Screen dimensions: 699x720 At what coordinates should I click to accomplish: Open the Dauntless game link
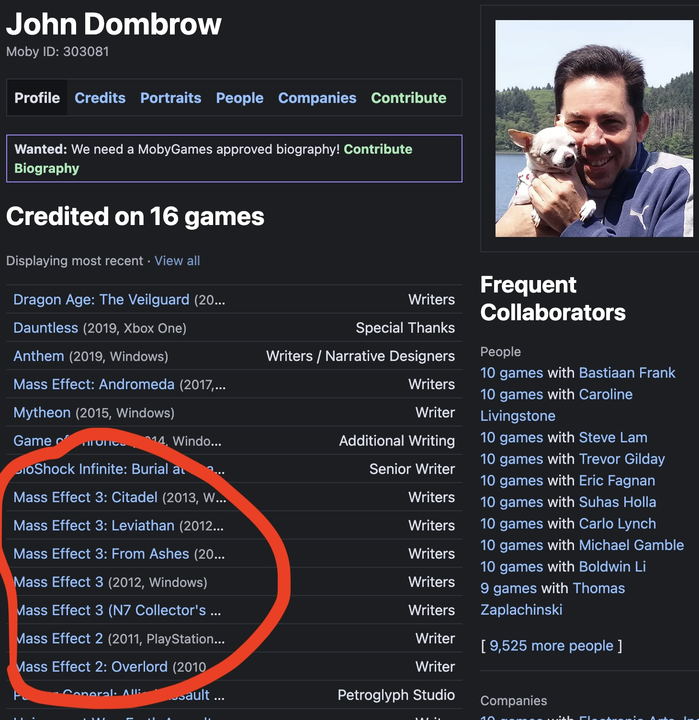46,328
